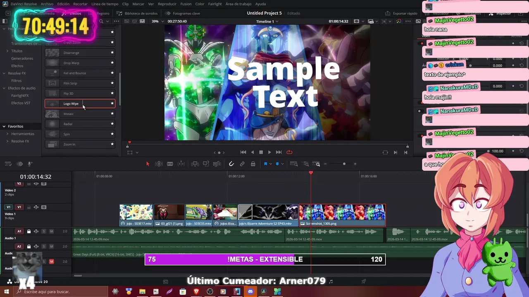
Task: Toggle Audio 2 track lock
Action: pyautogui.click(x=29, y=246)
